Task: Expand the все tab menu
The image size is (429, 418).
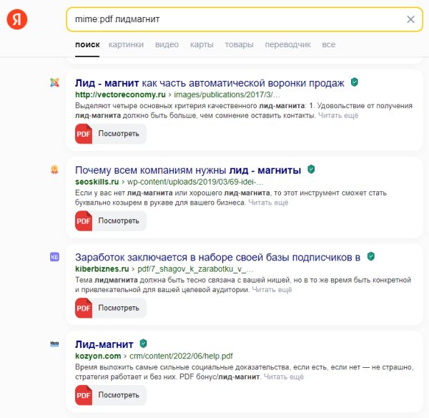Action: [x=328, y=44]
